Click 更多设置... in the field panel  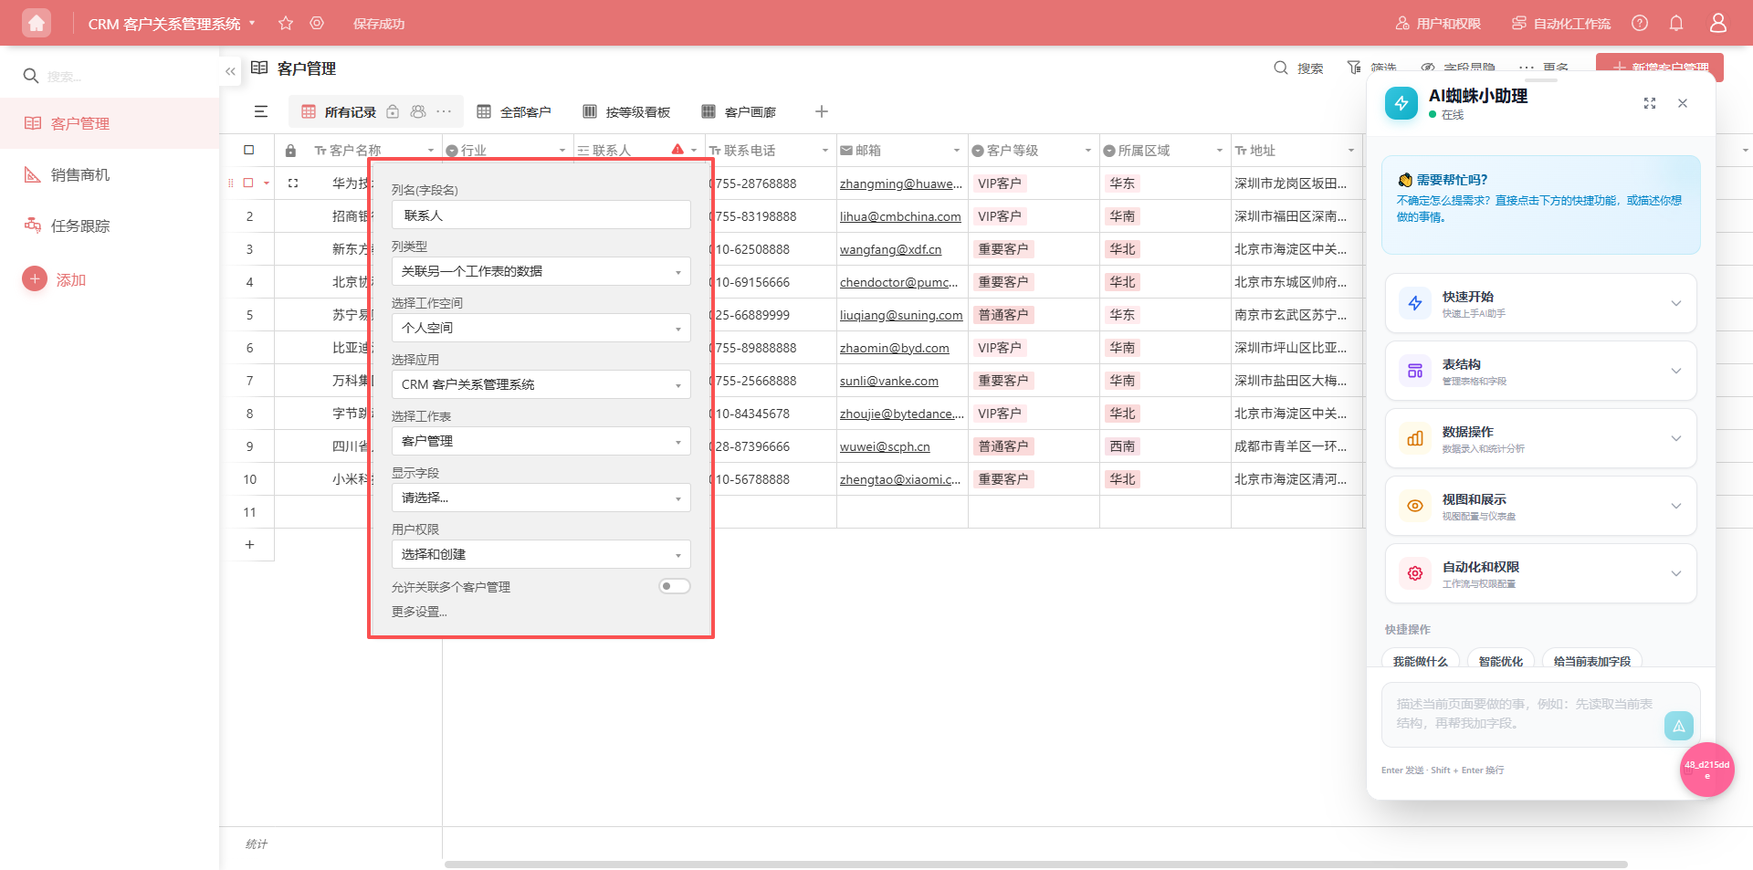[x=419, y=612]
